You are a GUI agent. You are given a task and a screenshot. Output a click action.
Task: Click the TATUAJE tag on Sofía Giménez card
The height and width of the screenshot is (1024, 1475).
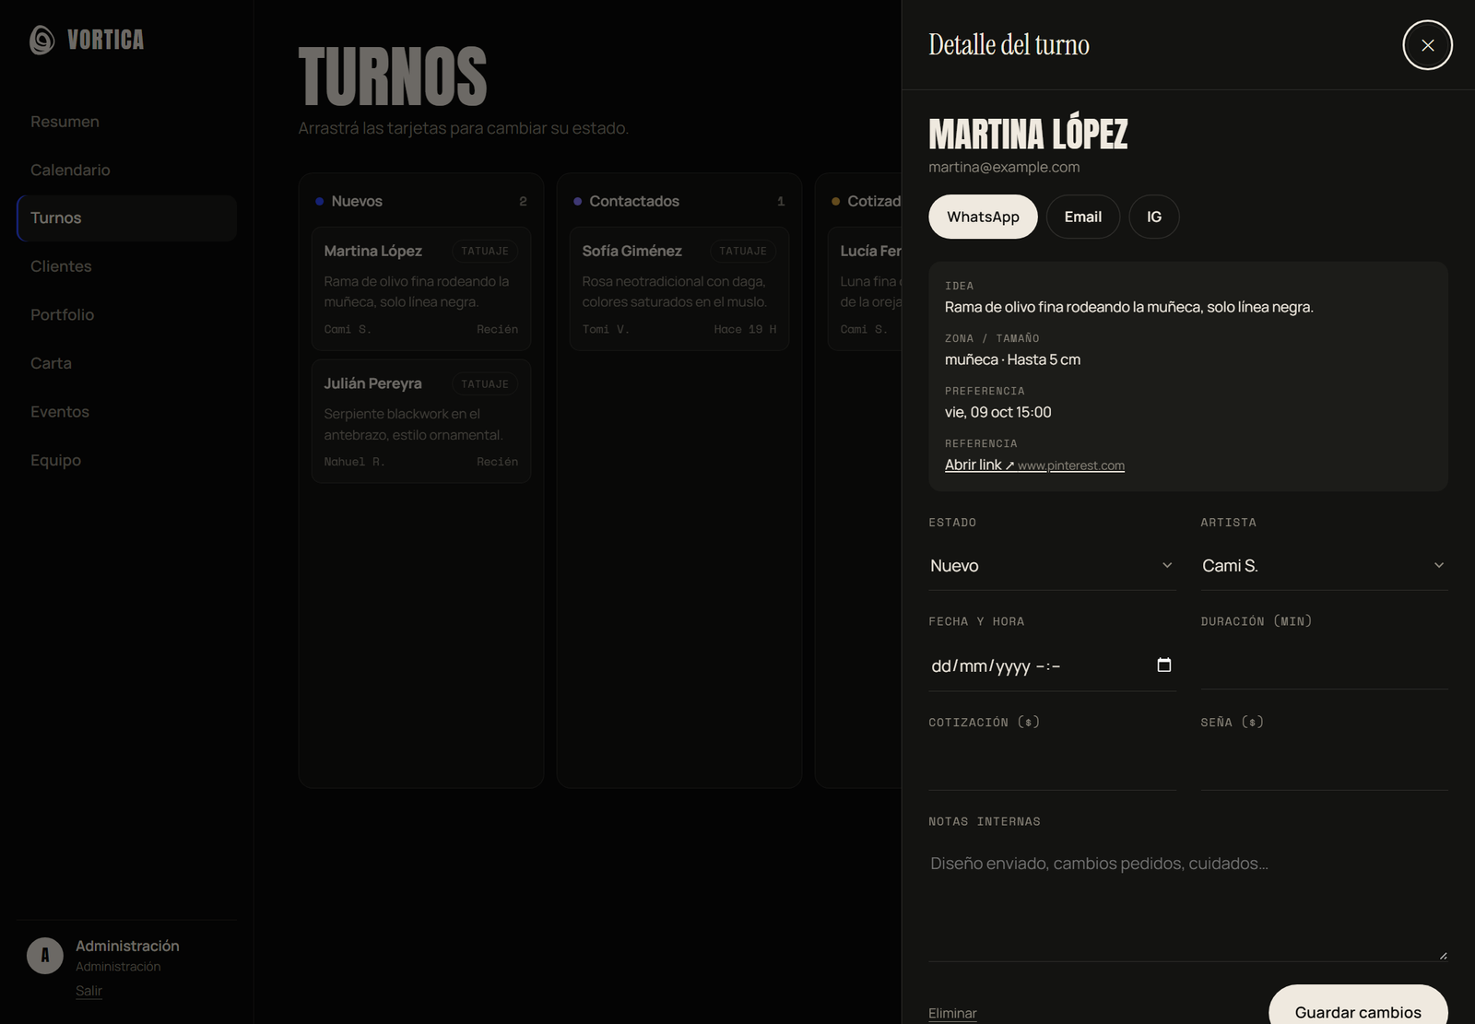743,251
